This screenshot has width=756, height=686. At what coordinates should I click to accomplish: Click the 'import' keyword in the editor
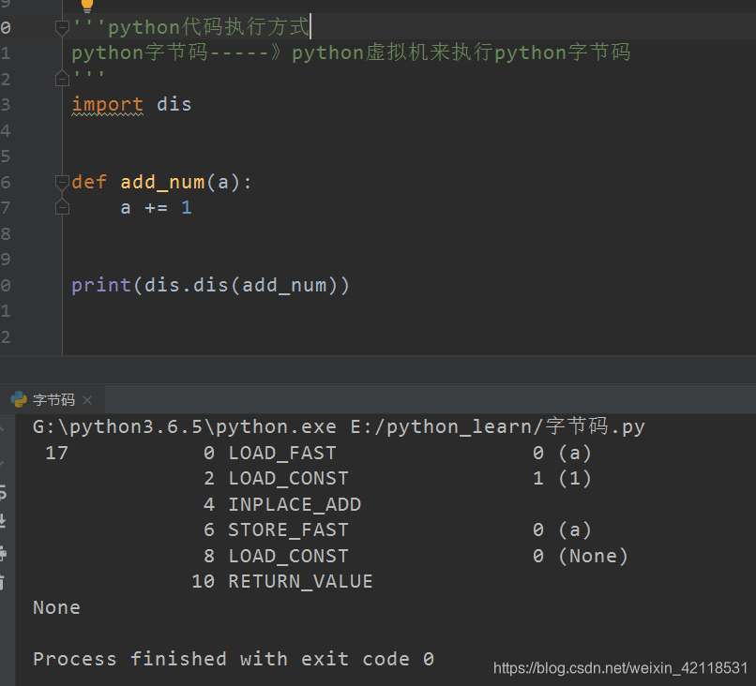(x=108, y=105)
